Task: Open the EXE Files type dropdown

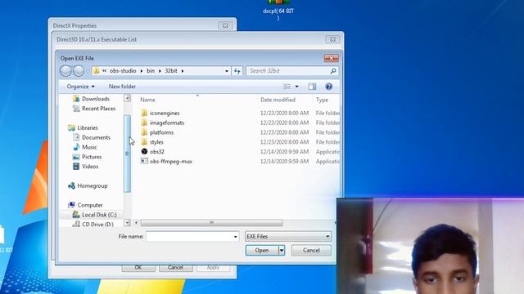Action: pyautogui.click(x=288, y=236)
